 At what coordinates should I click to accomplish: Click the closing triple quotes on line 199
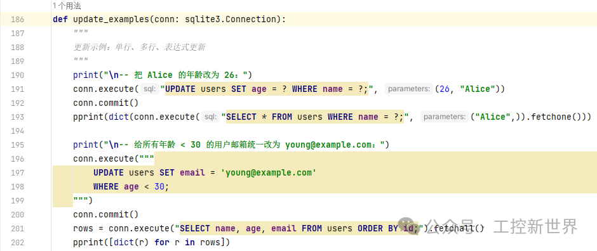(x=80, y=200)
